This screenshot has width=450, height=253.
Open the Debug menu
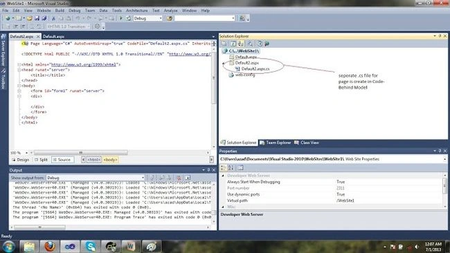(x=74, y=10)
